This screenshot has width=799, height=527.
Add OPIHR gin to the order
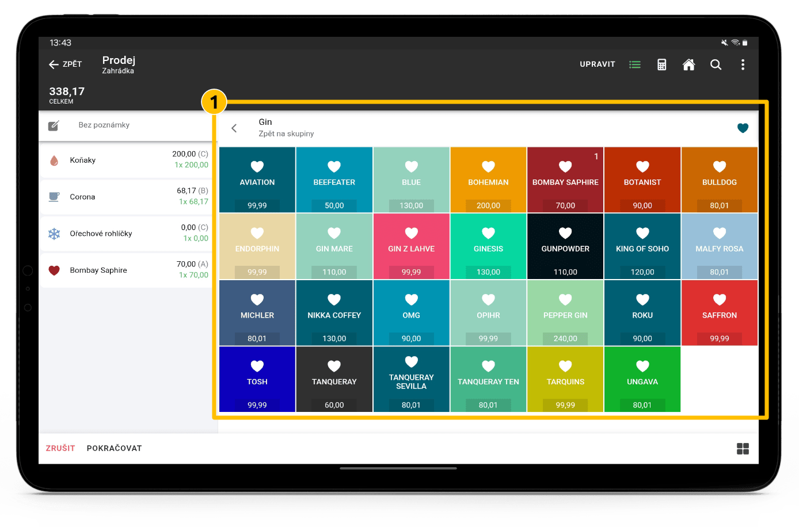click(489, 313)
